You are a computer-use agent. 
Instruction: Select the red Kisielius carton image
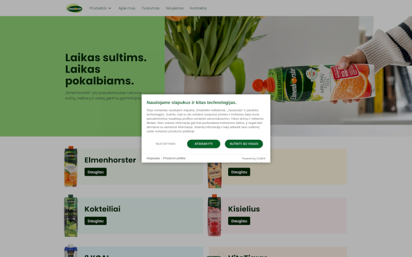(214, 215)
